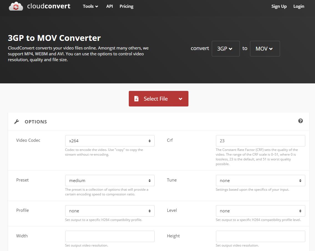The height and width of the screenshot is (251, 315).
Task: Open the Video Codec x264 dropdown
Action: point(110,141)
